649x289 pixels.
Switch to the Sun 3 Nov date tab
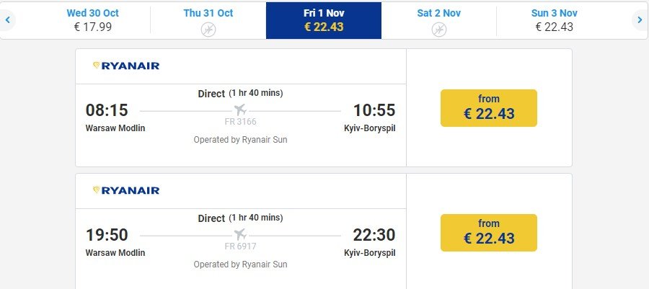tap(554, 20)
